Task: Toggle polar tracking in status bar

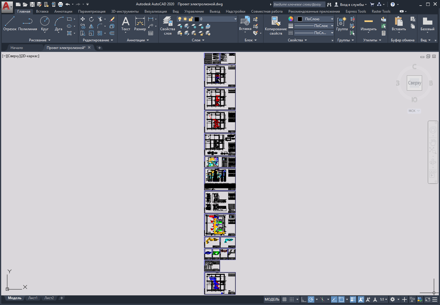Action: pos(311,299)
